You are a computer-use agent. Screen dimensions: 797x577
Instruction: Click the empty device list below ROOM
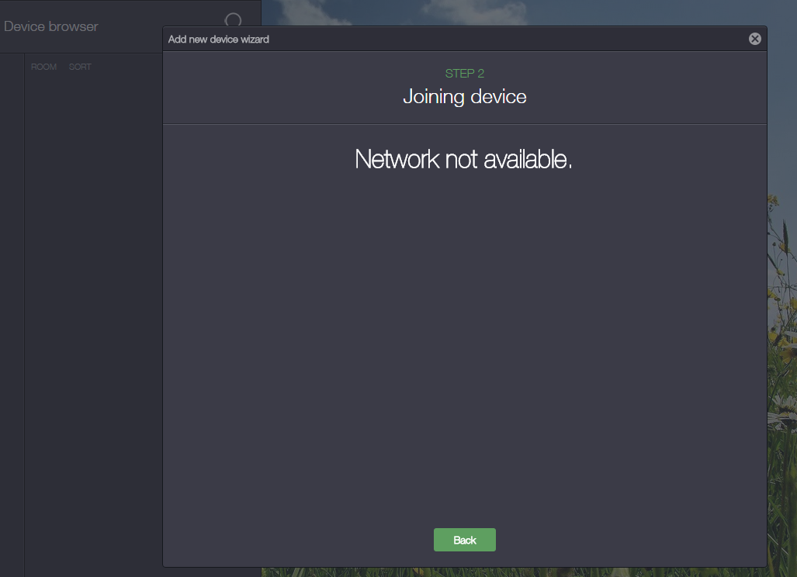(93, 310)
